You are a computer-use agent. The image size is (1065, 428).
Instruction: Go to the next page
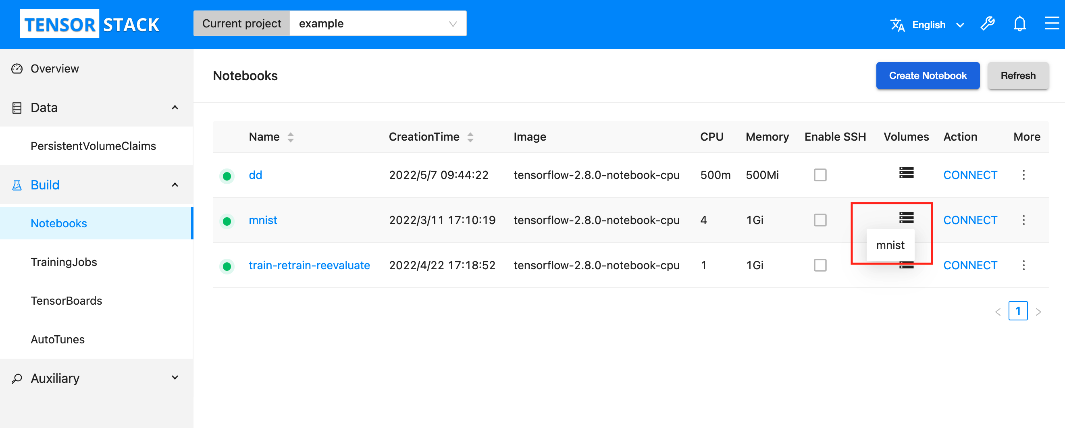point(1038,312)
